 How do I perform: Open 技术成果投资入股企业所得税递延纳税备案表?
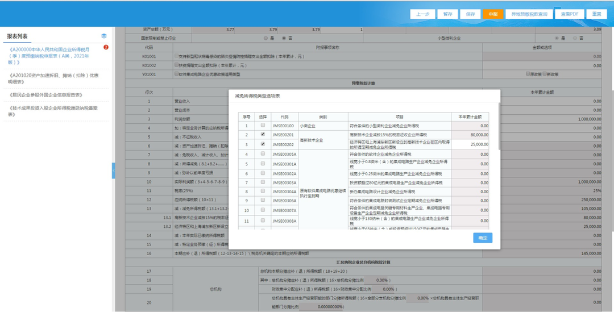pos(53,111)
